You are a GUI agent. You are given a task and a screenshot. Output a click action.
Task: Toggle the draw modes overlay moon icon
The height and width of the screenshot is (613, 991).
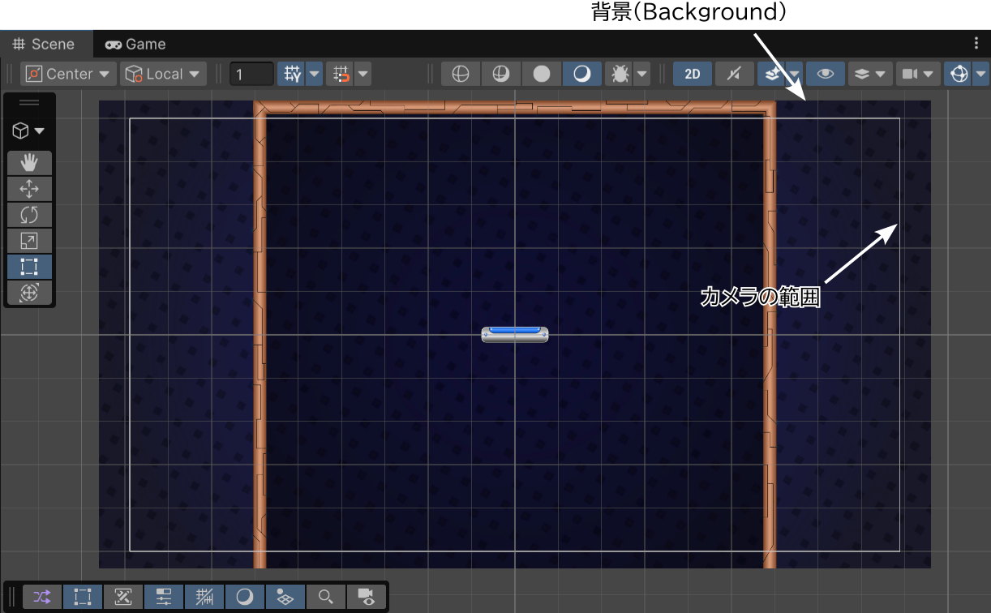(x=245, y=597)
